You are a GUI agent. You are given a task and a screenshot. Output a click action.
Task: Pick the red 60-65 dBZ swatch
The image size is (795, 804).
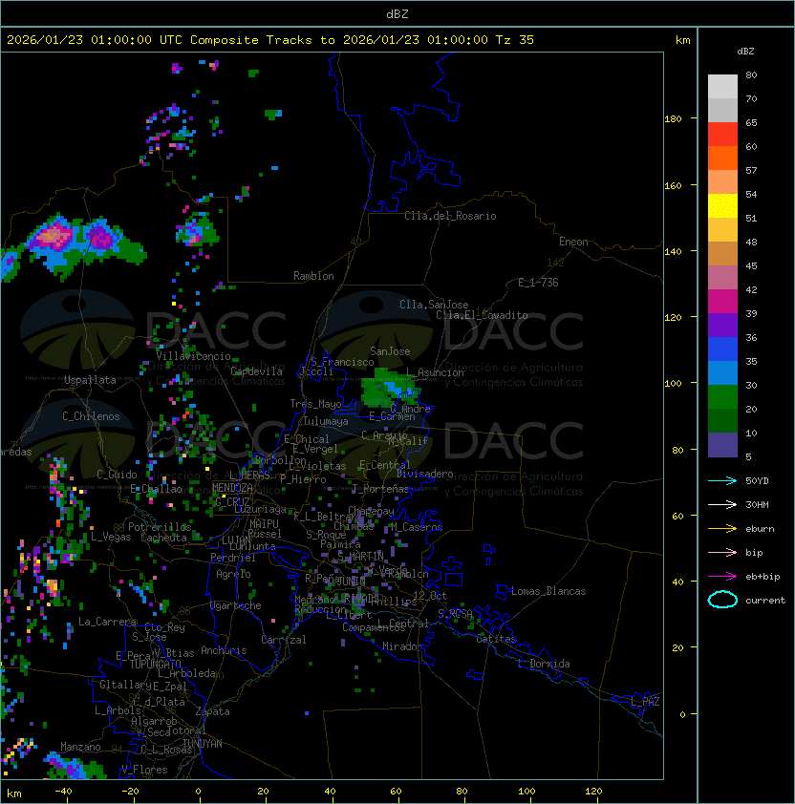tap(722, 135)
